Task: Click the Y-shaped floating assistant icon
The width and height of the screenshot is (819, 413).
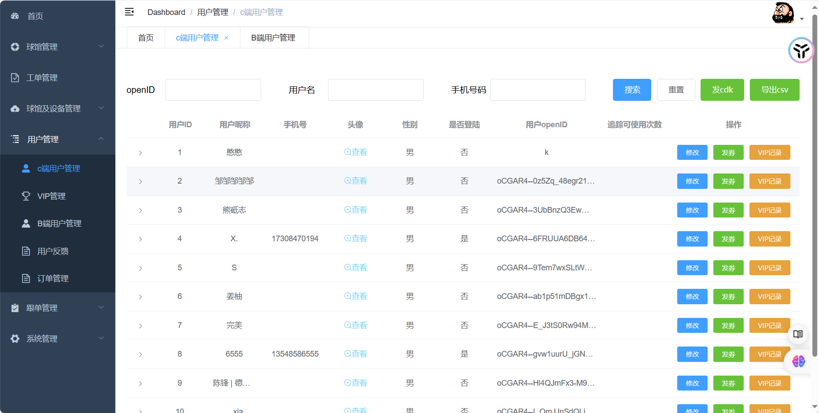Action: pyautogui.click(x=801, y=50)
